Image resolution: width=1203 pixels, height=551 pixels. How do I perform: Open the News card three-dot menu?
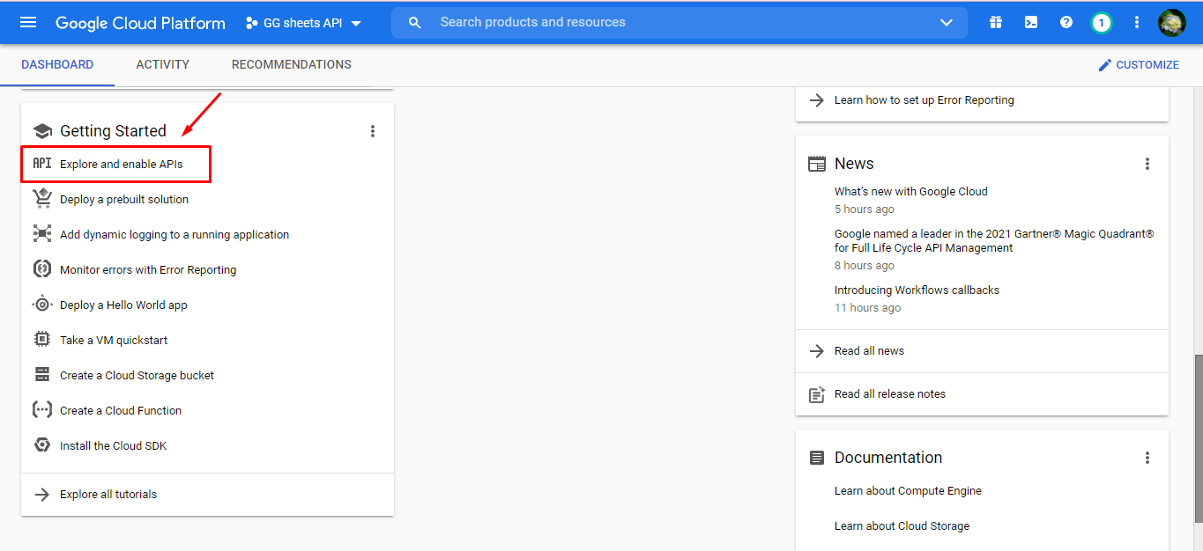[x=1147, y=163]
